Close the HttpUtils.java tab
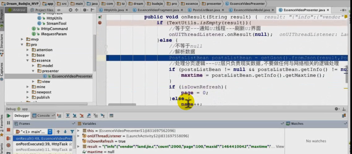Image resolution: width=352 pixels, height=154 pixels. (x=127, y=10)
